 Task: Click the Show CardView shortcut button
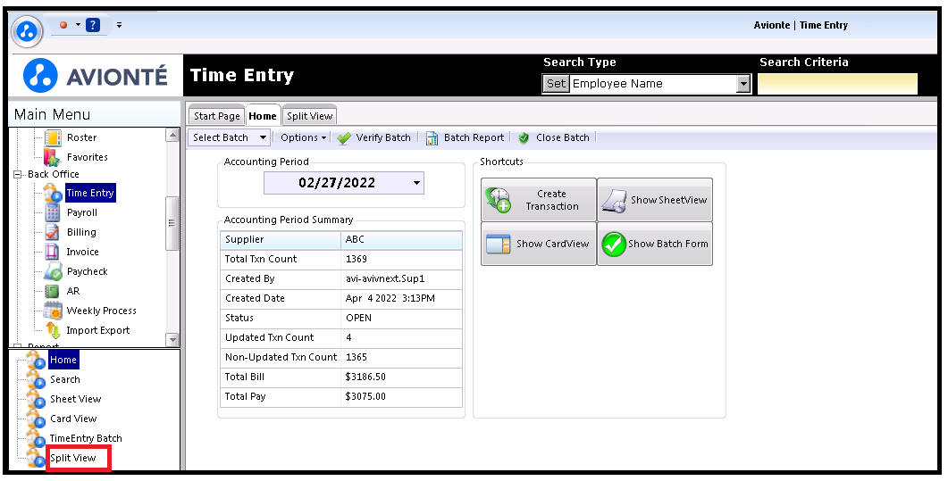pyautogui.click(x=539, y=244)
